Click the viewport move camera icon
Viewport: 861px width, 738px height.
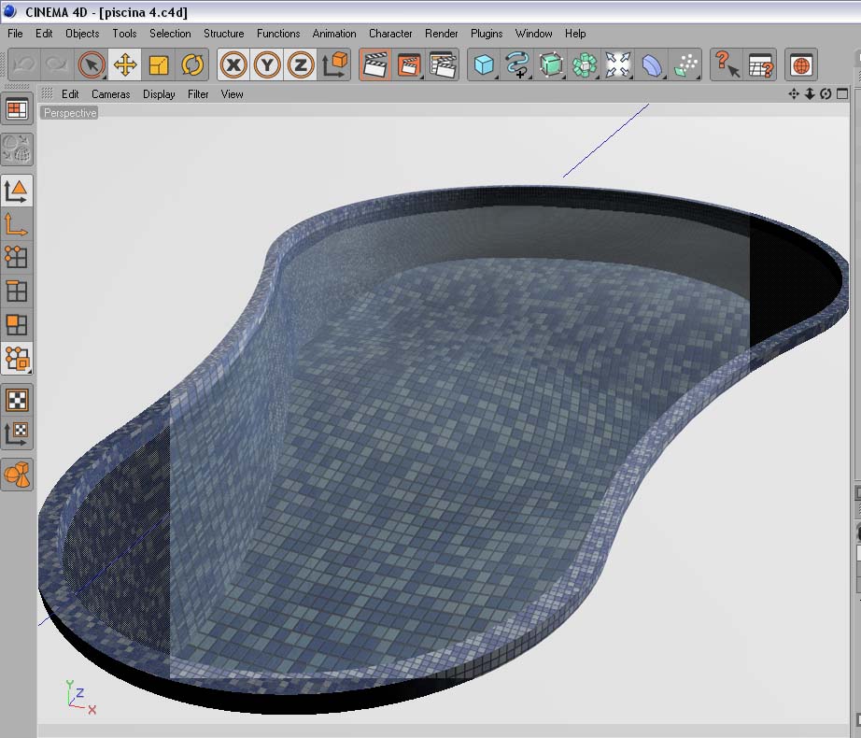pyautogui.click(x=794, y=94)
